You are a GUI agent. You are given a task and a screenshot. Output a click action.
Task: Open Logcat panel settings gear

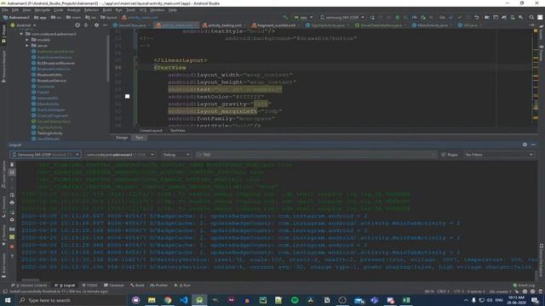point(525,144)
